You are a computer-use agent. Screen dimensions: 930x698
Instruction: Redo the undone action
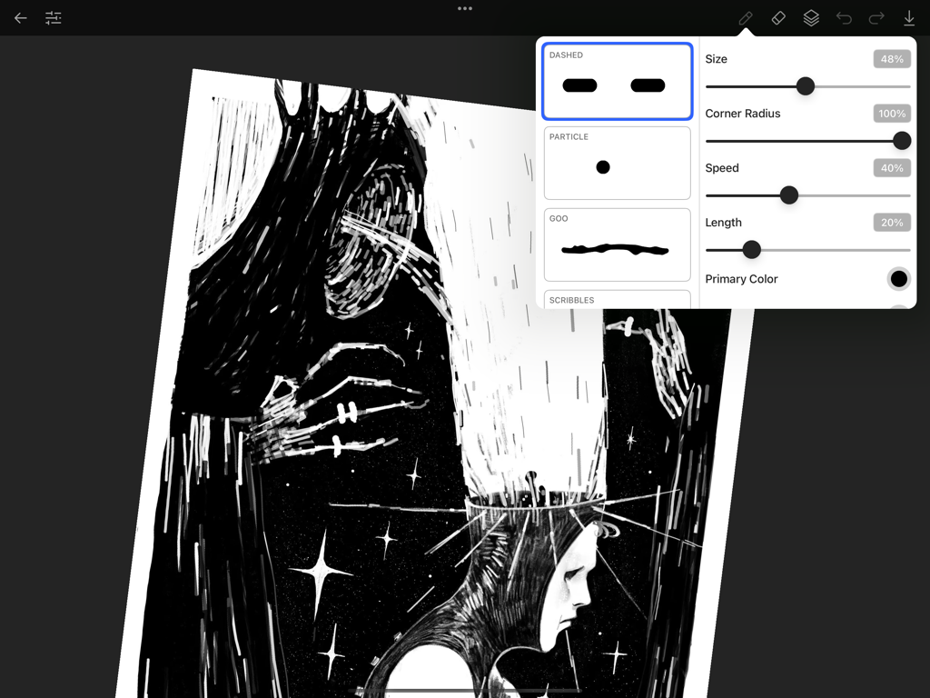(876, 17)
